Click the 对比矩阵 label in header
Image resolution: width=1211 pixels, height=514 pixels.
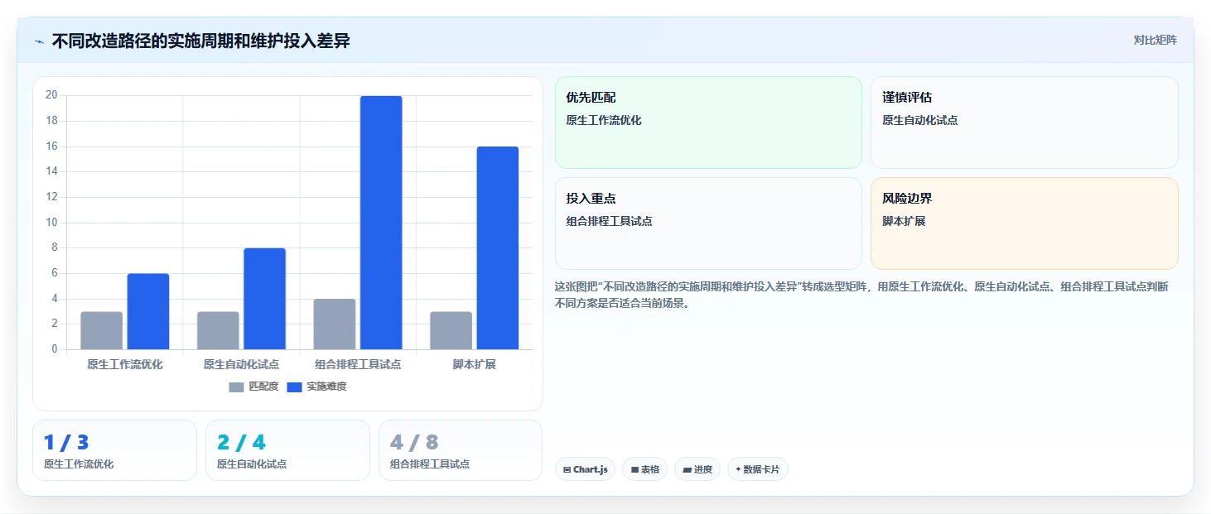(1156, 41)
